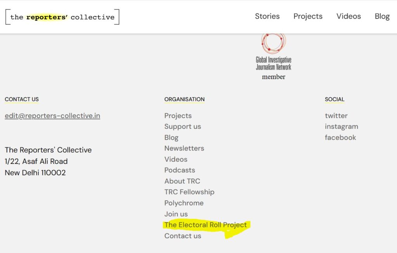Open the Polychrome link
Viewport: 397px width, 253px height.
pos(184,203)
